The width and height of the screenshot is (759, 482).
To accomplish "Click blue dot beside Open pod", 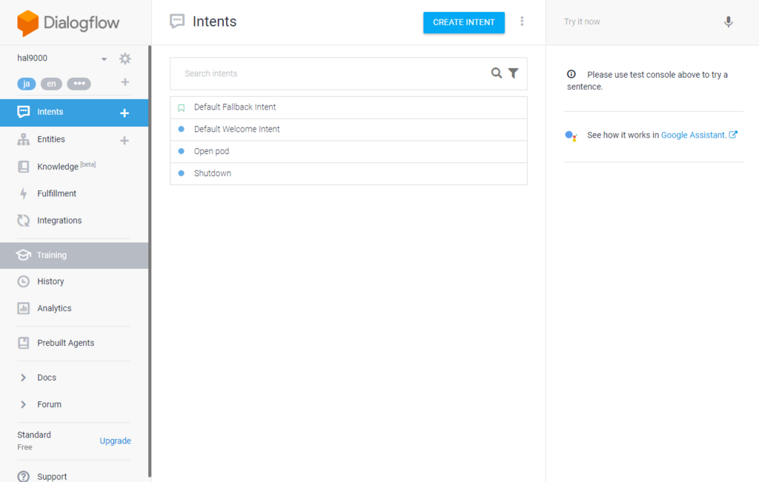I will (x=181, y=151).
